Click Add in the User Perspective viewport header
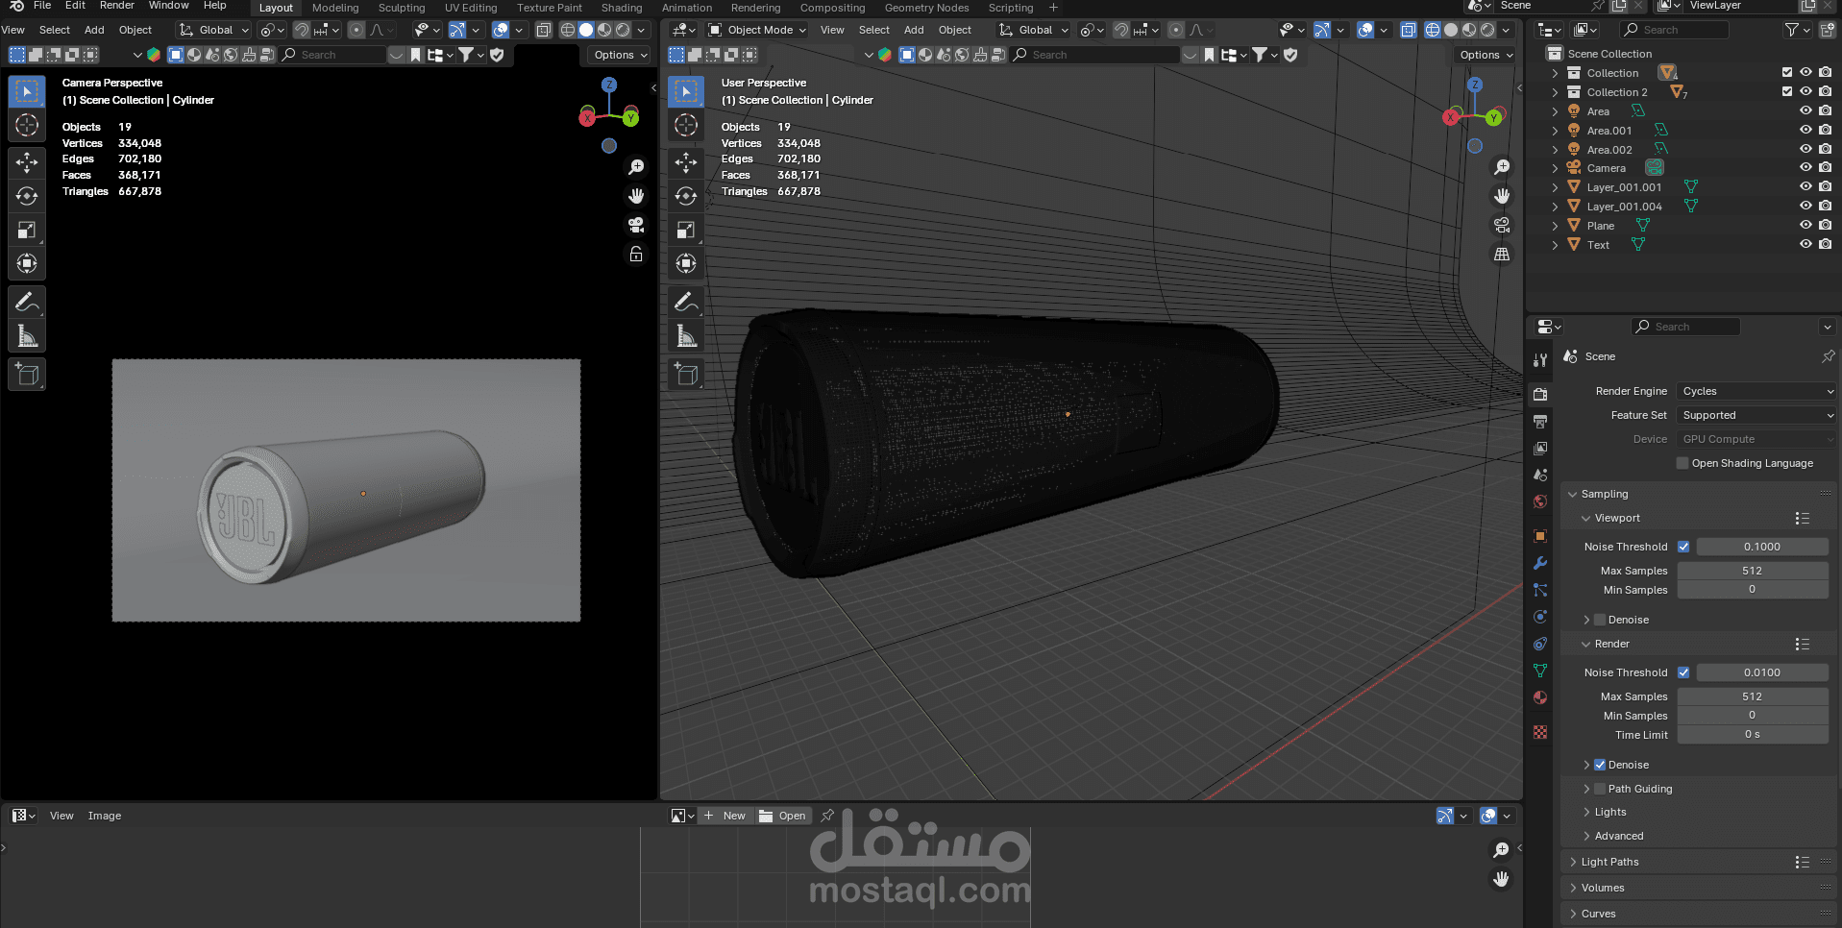Viewport: 1842px width, 928px height. click(914, 30)
